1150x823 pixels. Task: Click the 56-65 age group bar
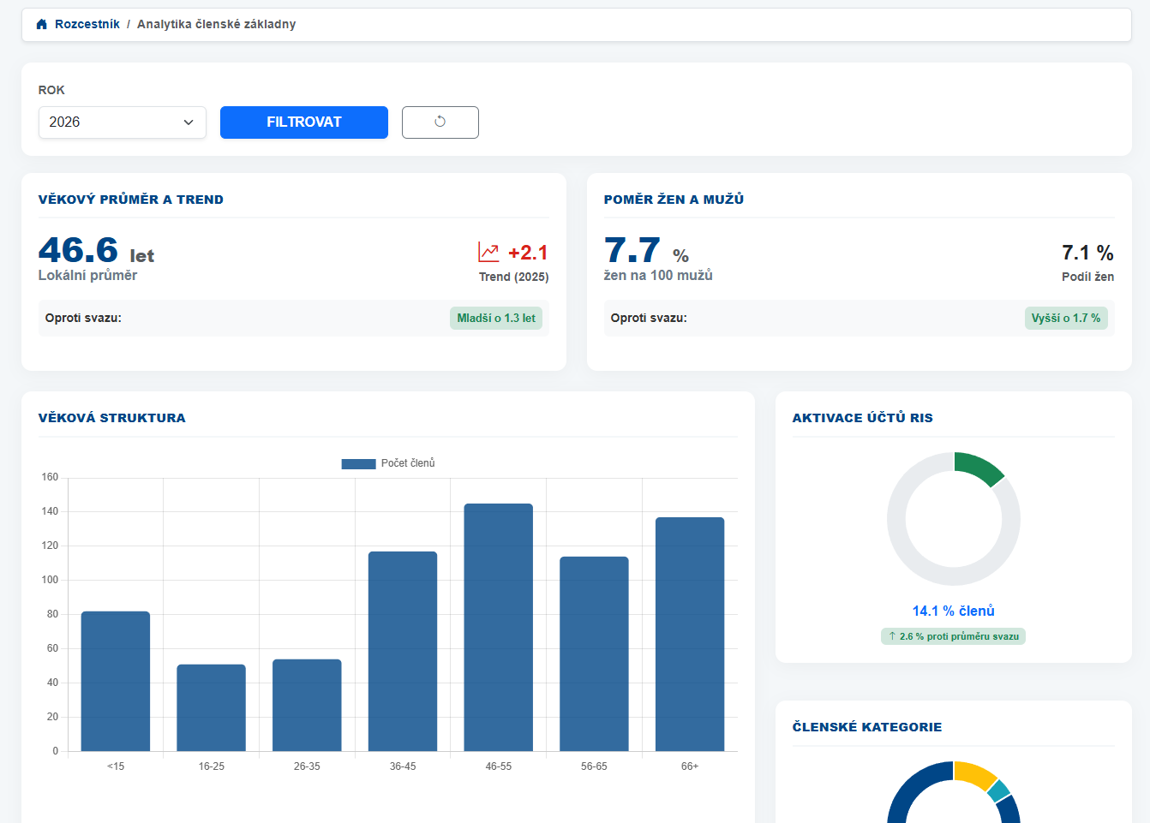click(x=594, y=653)
